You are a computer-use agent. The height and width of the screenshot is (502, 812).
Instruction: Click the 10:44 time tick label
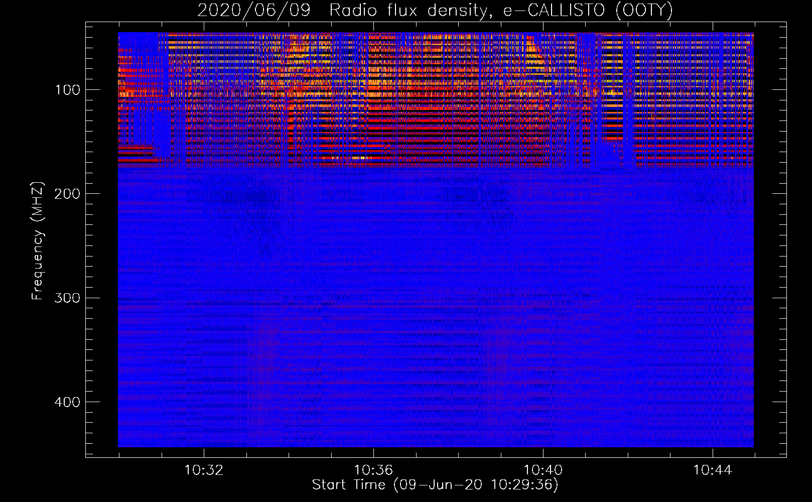[x=713, y=470]
